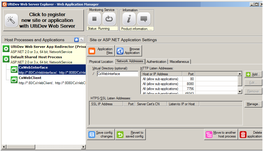The image size is (263, 151).
Task: Add a new HTTP listen address
Action: [253, 74]
